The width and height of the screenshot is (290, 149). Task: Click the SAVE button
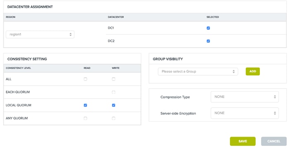243,141
